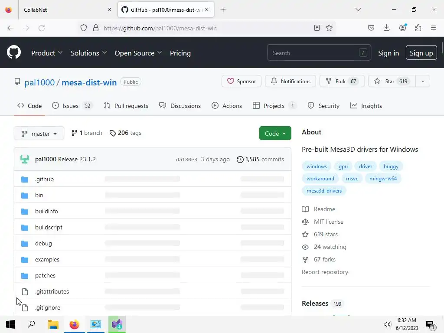Screen dimensions: 444x333
Task: Click the Sign in link
Action: [x=388, y=53]
